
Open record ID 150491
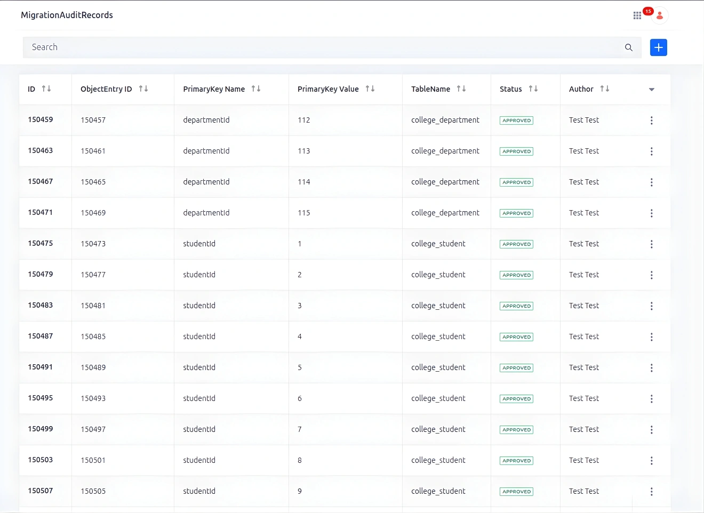click(x=41, y=367)
